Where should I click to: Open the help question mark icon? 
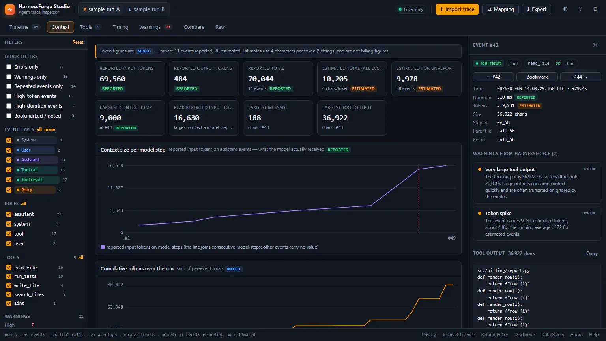click(580, 9)
